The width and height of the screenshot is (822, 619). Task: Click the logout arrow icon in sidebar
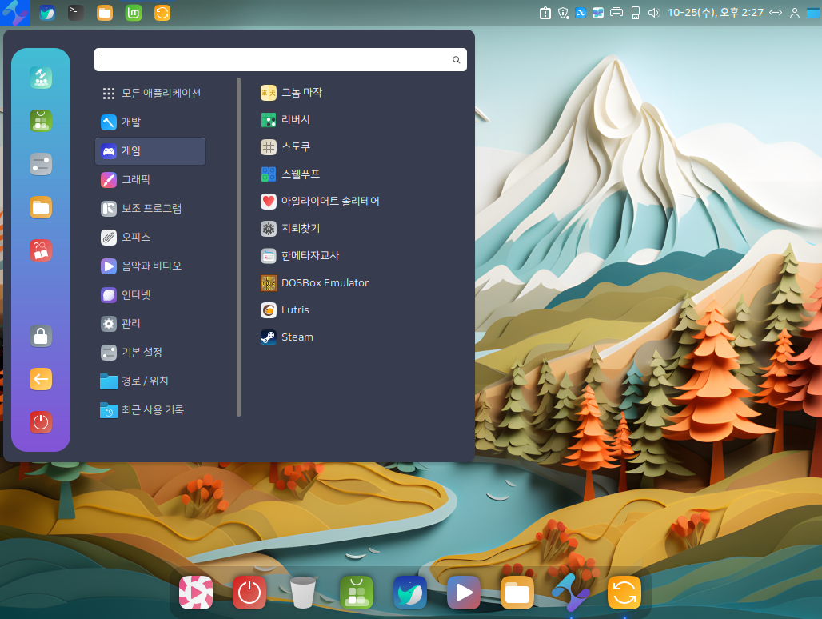[41, 379]
